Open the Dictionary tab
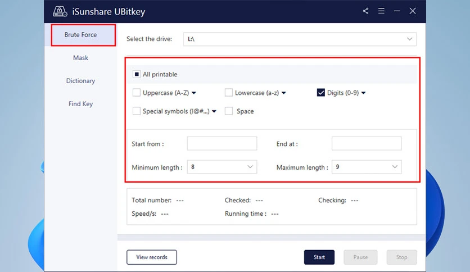Screen dimensions: 470x272 80,81
